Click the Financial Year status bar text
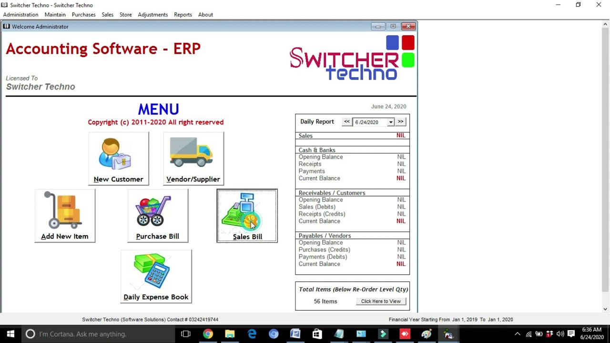The image size is (610, 343). pos(451,320)
